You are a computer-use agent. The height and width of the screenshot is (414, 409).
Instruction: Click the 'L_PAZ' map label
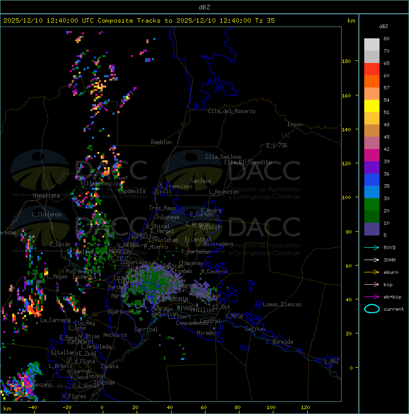332,361
